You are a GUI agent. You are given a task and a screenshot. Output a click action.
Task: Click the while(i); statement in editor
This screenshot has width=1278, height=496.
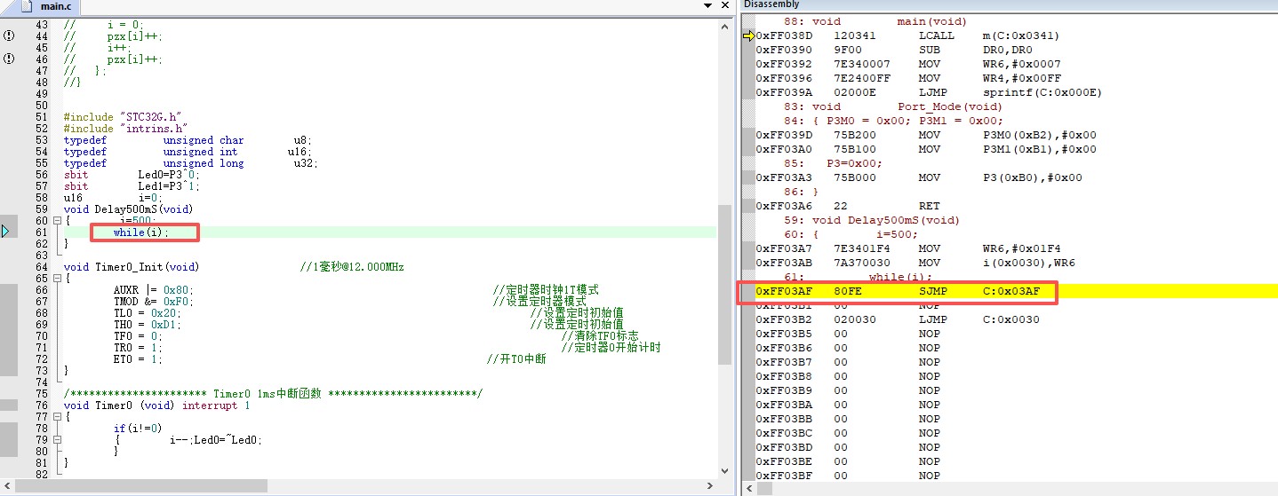coord(140,232)
